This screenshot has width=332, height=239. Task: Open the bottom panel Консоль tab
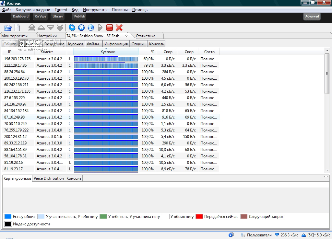coord(74,178)
